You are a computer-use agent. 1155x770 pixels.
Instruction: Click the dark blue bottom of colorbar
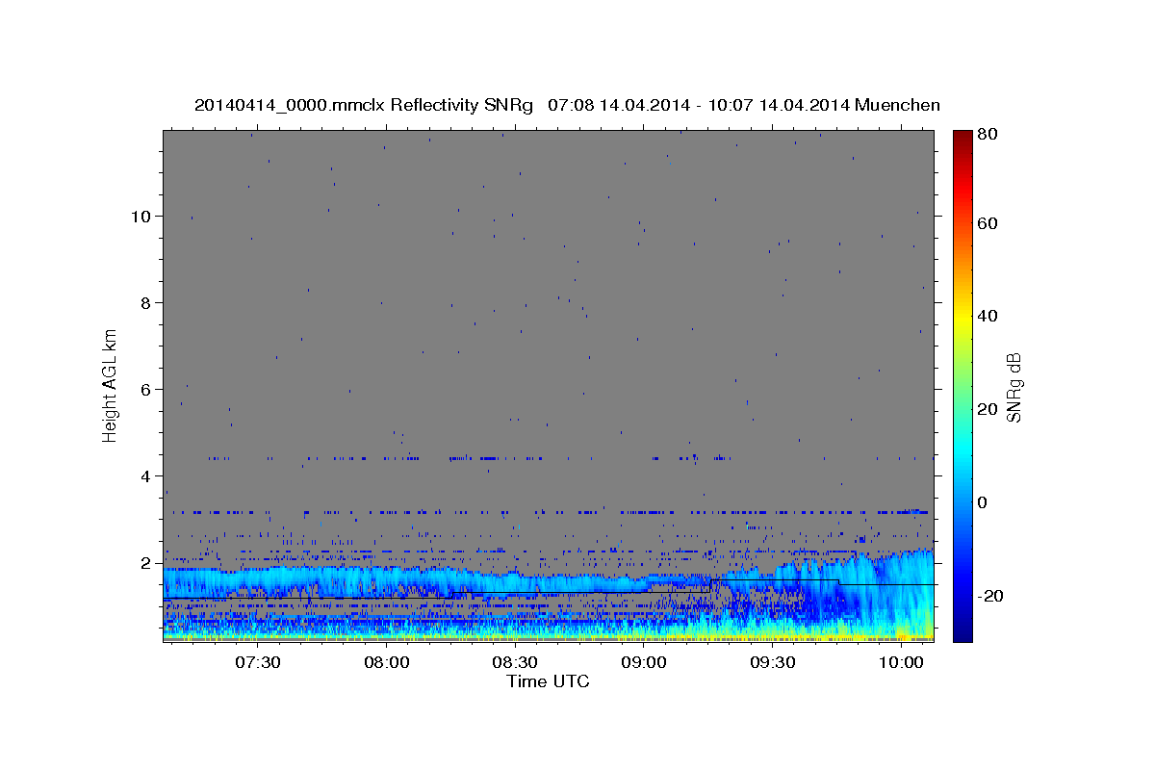(x=962, y=633)
